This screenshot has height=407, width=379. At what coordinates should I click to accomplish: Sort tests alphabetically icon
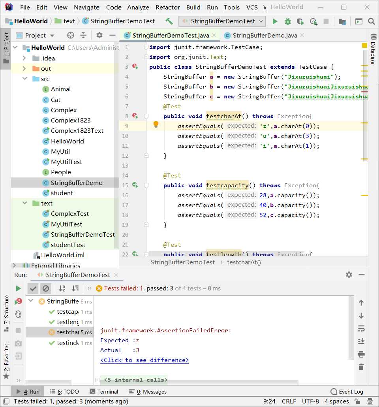[62, 288]
